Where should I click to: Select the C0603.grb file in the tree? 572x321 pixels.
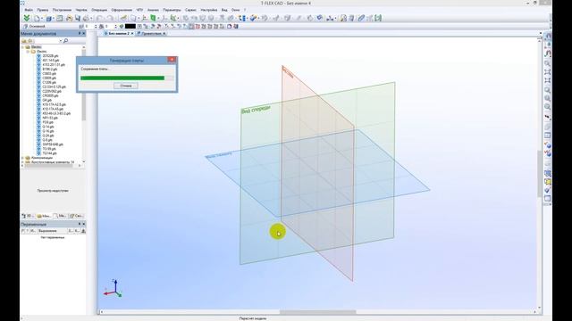click(49, 73)
